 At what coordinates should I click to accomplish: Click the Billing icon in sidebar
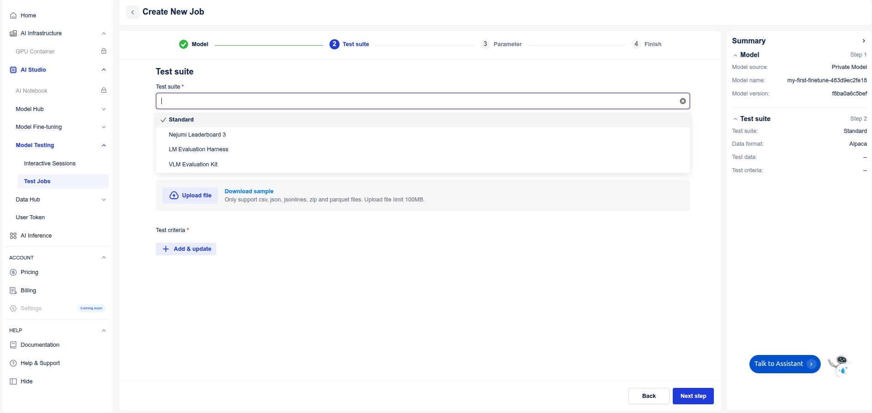13,291
